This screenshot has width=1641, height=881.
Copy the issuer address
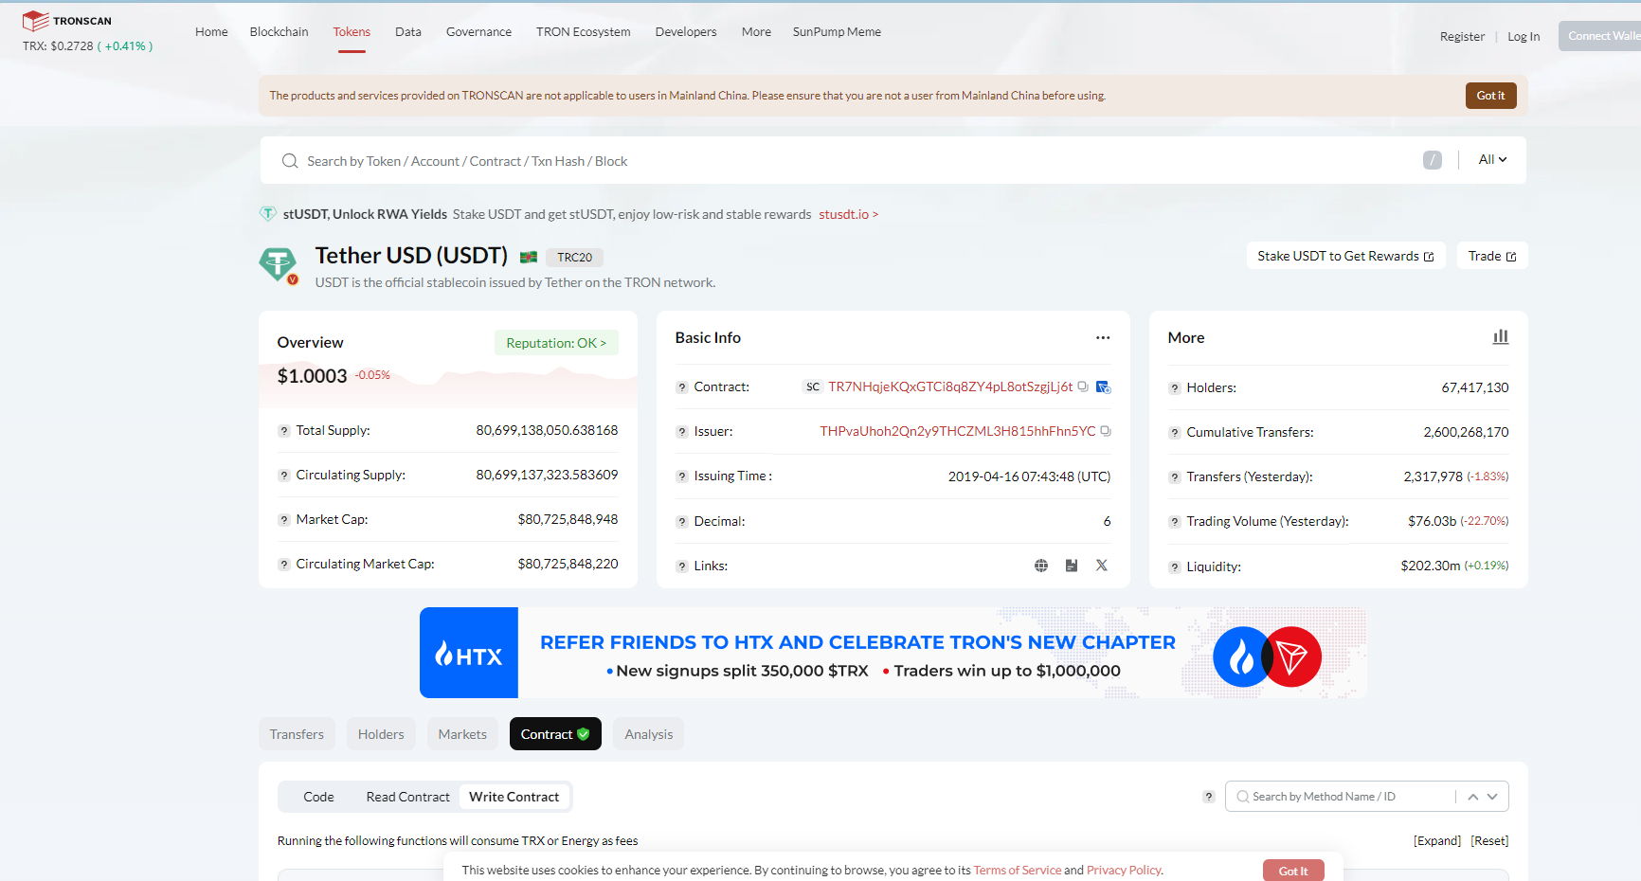click(x=1105, y=431)
